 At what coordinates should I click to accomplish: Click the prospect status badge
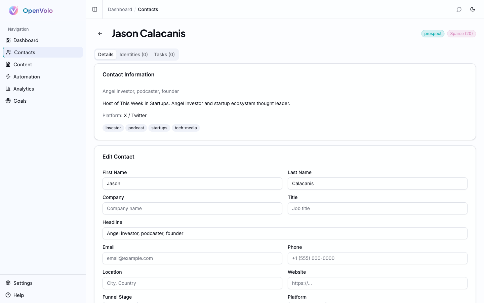click(433, 34)
